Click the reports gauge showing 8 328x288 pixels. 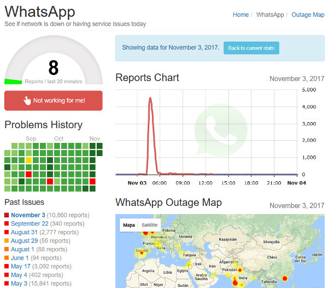coord(54,61)
